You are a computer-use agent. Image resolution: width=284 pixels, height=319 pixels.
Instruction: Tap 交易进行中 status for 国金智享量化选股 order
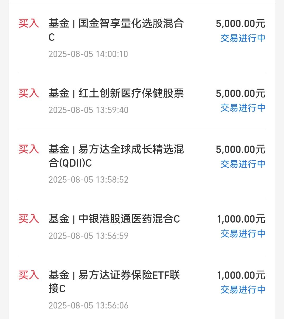point(243,38)
